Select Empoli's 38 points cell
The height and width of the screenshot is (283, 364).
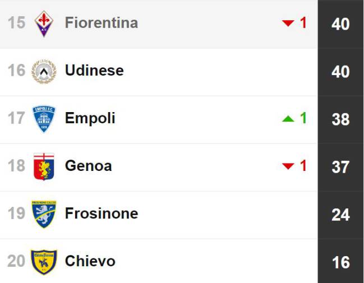point(341,119)
